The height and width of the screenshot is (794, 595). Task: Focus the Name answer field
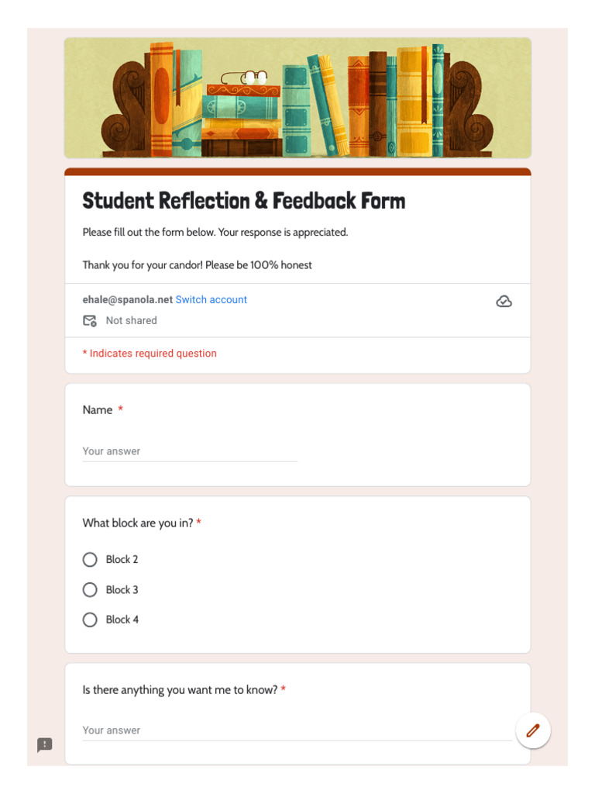click(190, 451)
